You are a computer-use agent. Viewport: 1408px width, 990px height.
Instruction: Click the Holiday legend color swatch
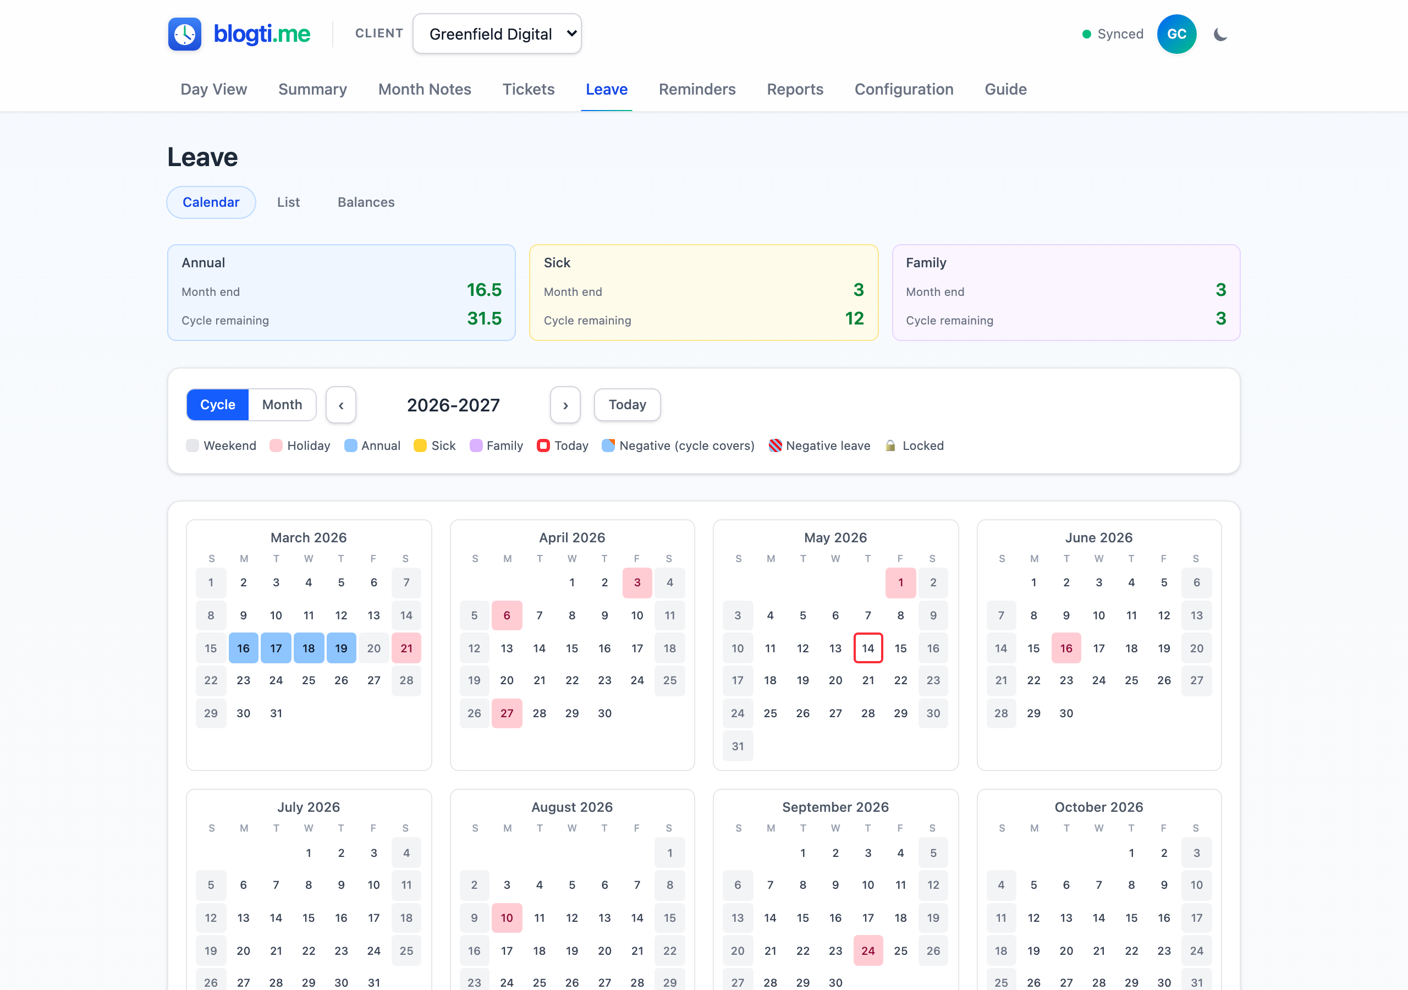[x=276, y=446]
